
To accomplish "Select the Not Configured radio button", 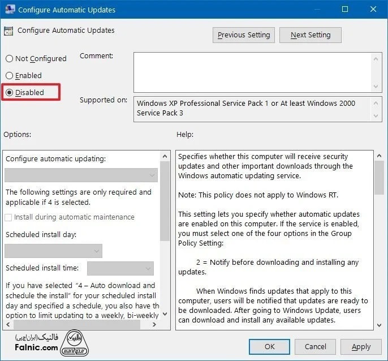I will pyautogui.click(x=10, y=59).
